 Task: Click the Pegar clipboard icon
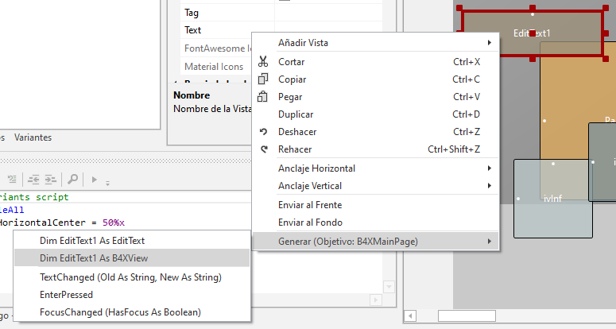(x=264, y=97)
